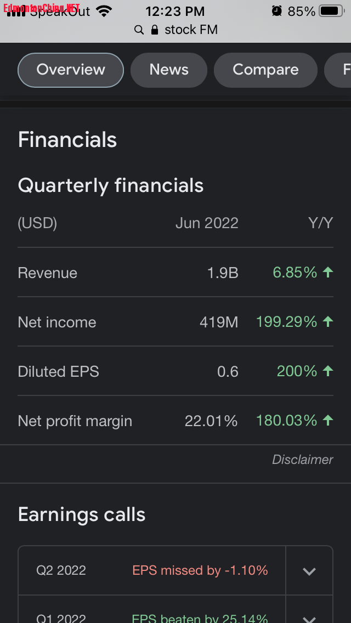Tap the Wi-Fi signal icon in status bar

click(104, 11)
